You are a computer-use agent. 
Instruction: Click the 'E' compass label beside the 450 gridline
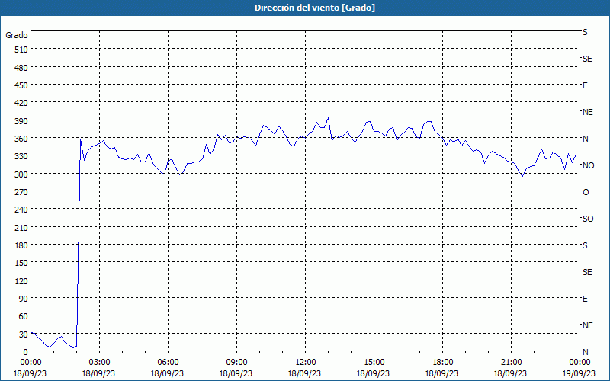click(x=585, y=85)
